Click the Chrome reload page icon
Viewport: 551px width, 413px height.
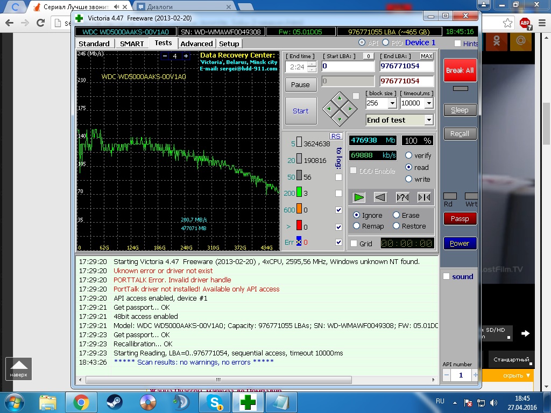[41, 23]
